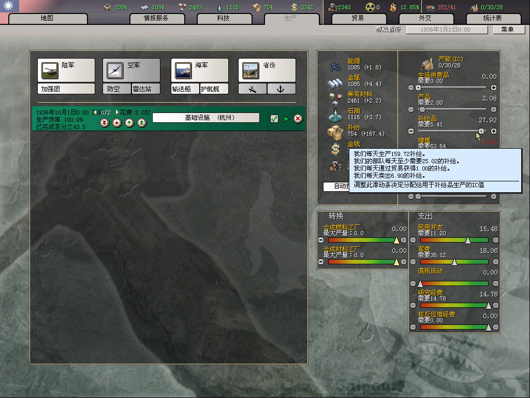Click the money dollar icon in top bar
Screen dimensions: 530x398
coord(294,7)
